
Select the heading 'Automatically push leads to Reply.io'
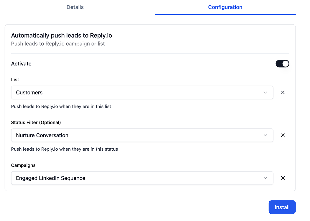(62, 35)
